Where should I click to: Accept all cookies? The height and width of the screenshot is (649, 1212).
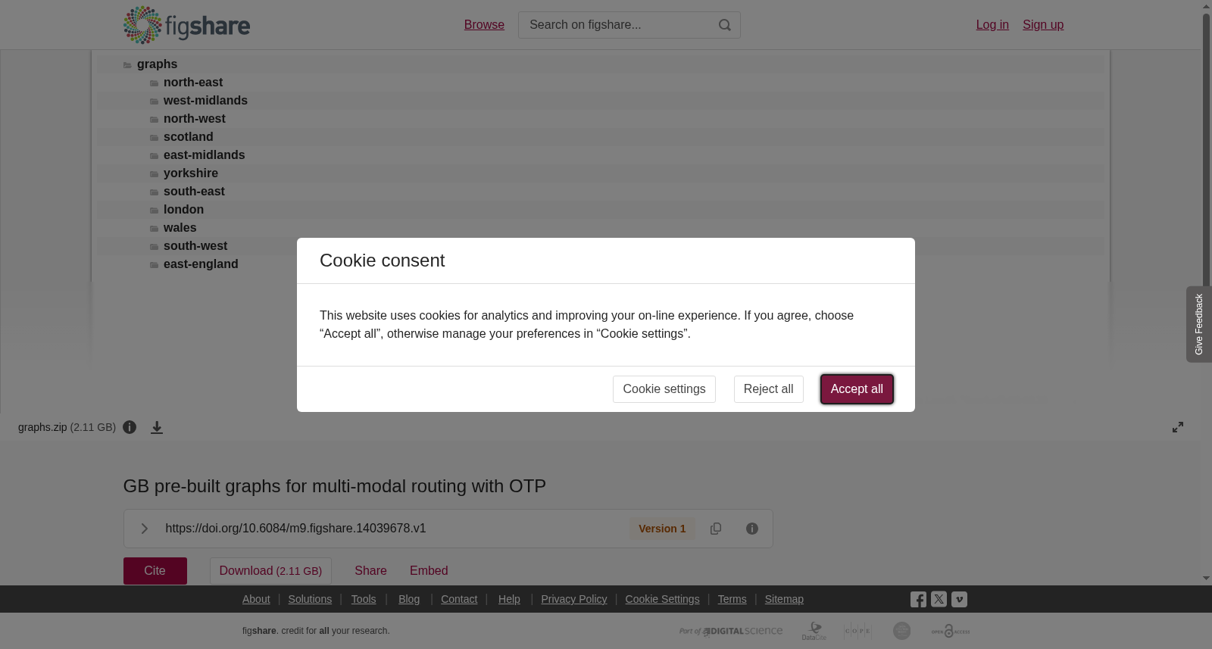pyautogui.click(x=857, y=389)
